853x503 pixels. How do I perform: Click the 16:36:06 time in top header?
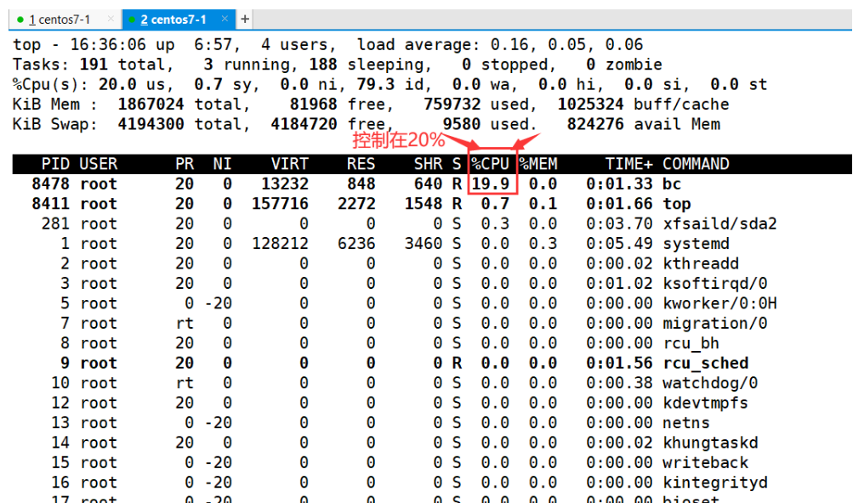[108, 44]
